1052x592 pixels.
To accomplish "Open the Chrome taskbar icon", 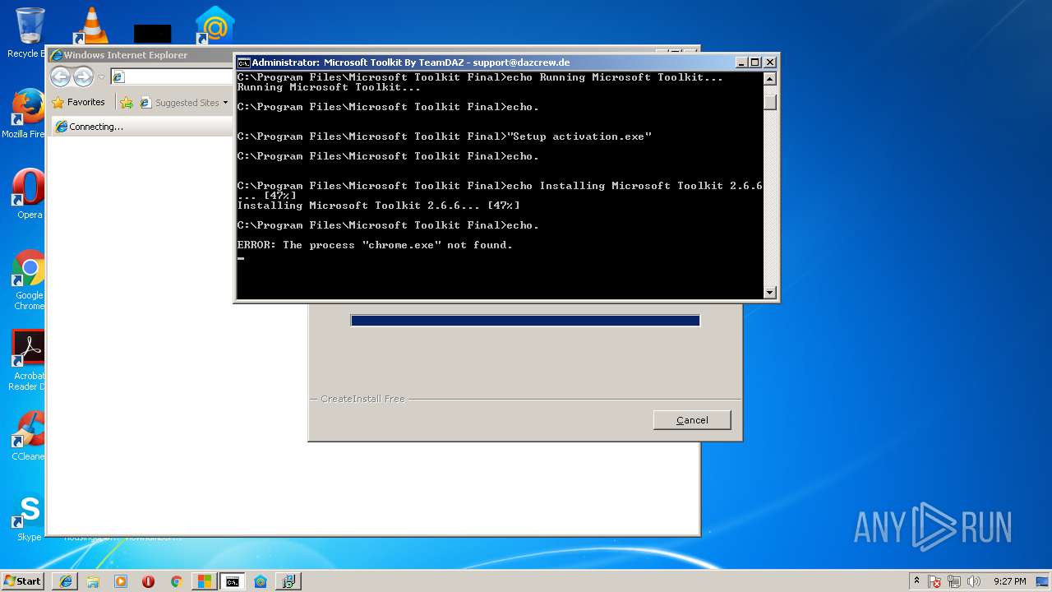I will pos(176,581).
